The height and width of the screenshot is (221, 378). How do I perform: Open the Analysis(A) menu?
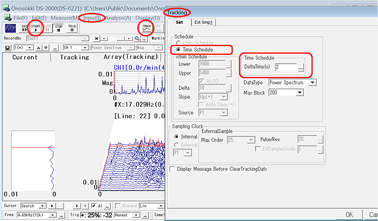[118, 18]
